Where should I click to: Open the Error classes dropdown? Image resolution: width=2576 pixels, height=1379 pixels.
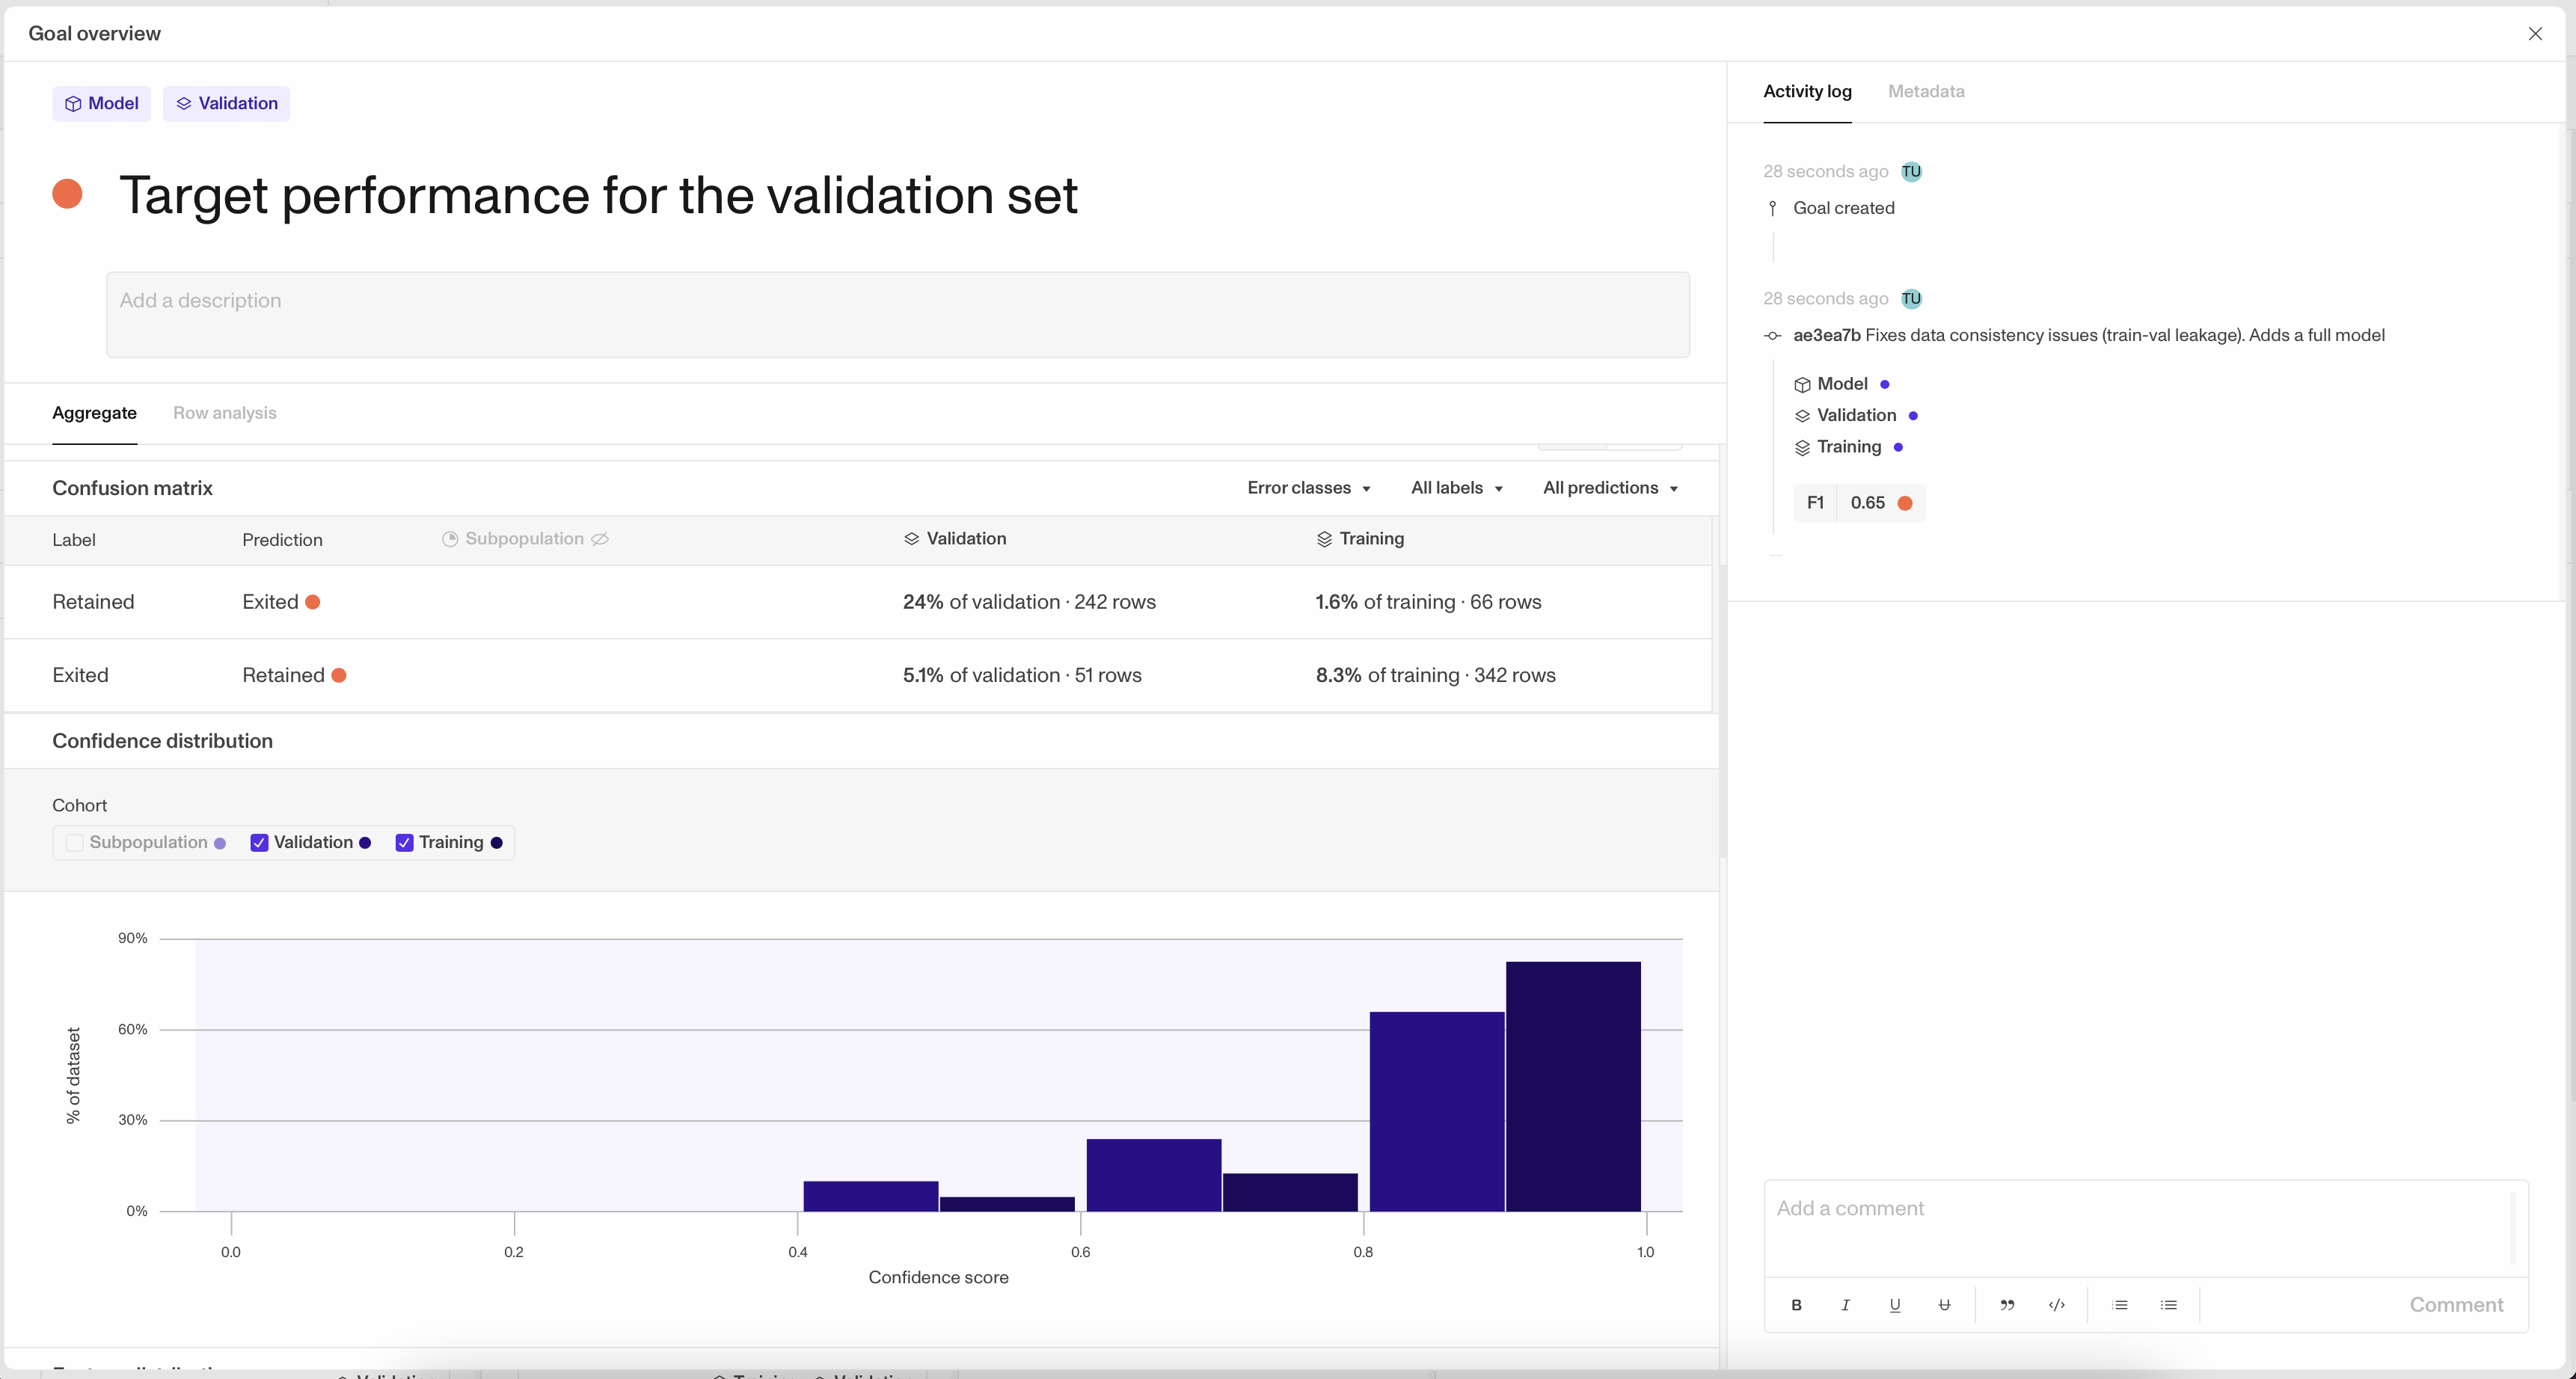point(1308,488)
